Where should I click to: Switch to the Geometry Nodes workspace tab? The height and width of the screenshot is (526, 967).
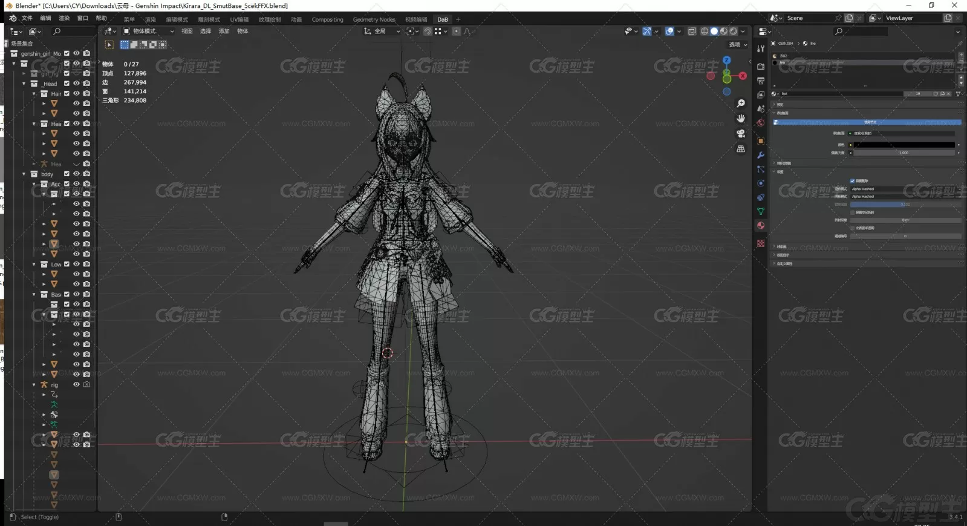tap(374, 19)
